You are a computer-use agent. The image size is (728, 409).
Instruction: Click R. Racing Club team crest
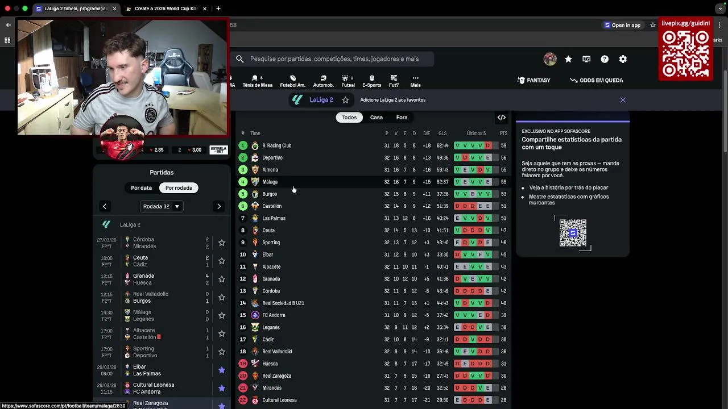[x=255, y=146]
